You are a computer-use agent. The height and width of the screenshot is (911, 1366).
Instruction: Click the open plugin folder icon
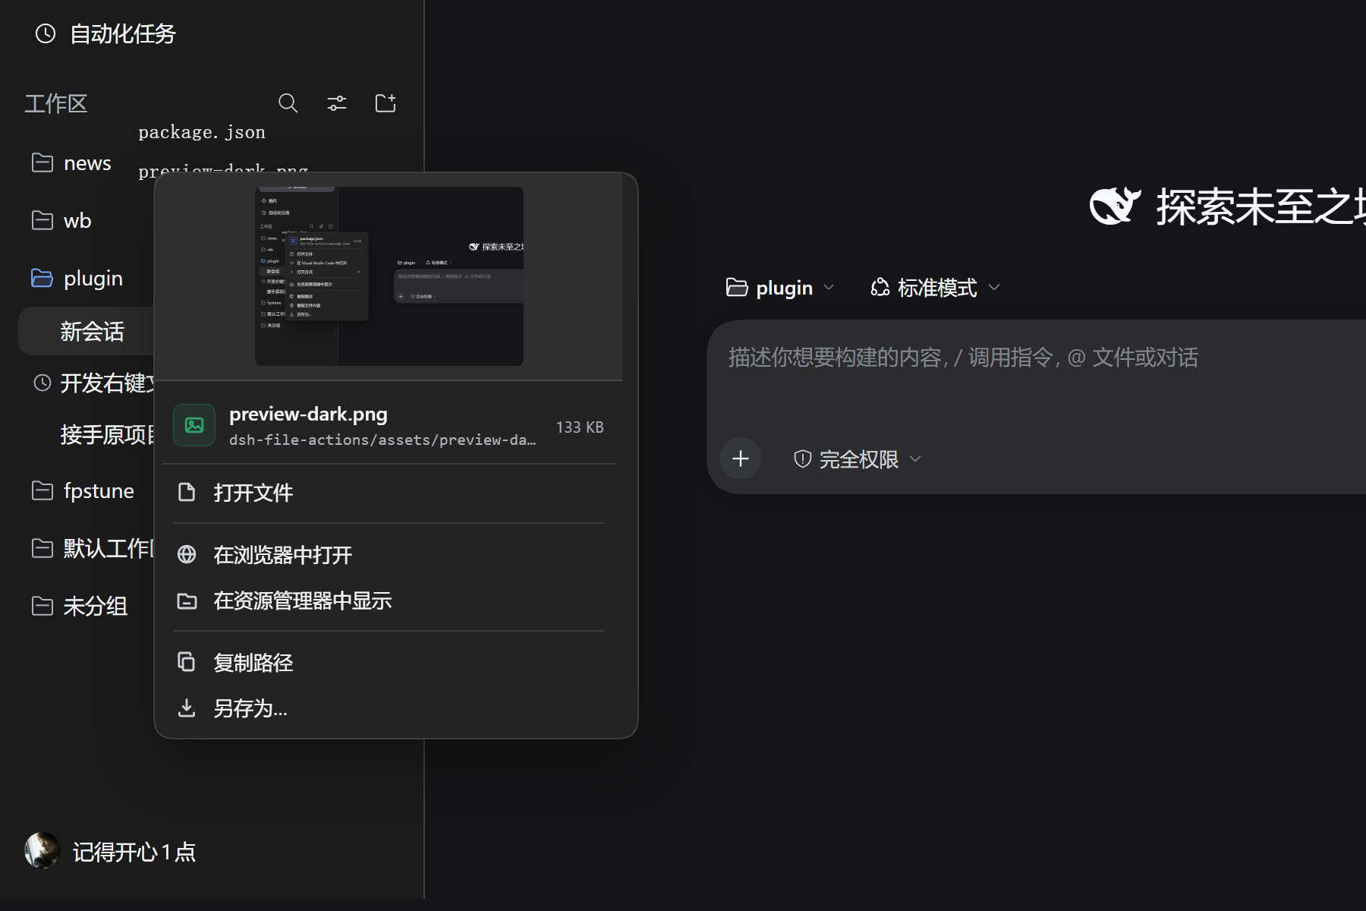pos(42,278)
